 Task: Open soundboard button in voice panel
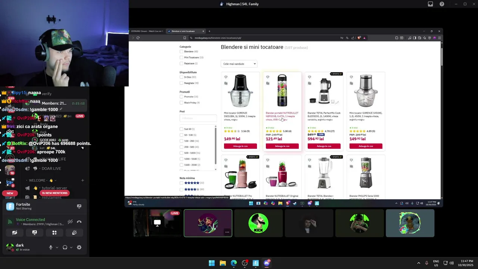click(x=74, y=232)
